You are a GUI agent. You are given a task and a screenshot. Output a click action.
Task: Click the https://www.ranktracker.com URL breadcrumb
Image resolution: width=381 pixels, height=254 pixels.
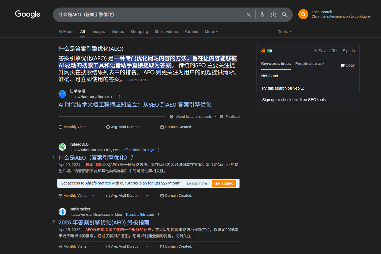coord(96,215)
